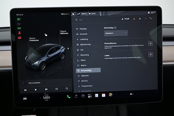The image size is (174, 116).
Task: Tap Öppna Baklucka to open trunk
Action: click(64, 32)
